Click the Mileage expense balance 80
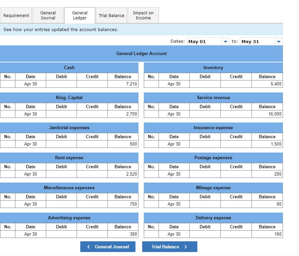 point(267,204)
